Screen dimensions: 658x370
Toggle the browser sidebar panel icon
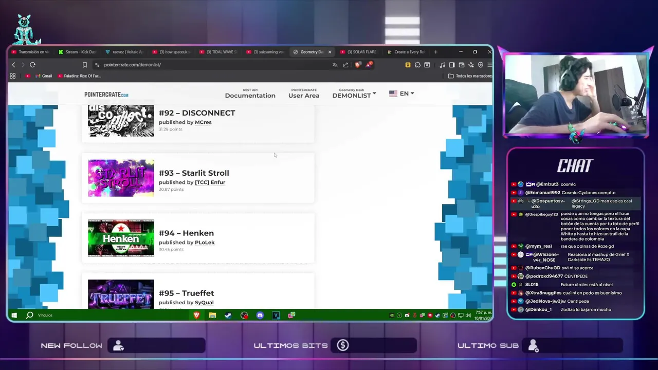click(x=452, y=65)
